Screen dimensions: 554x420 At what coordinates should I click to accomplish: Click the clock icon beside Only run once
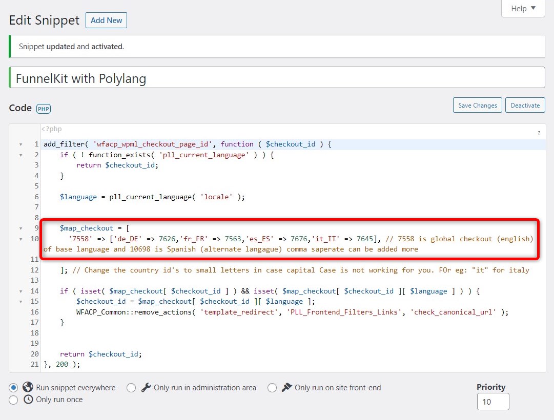[x=28, y=400]
